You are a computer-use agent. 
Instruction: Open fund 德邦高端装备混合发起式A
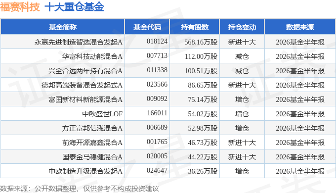coord(82,85)
